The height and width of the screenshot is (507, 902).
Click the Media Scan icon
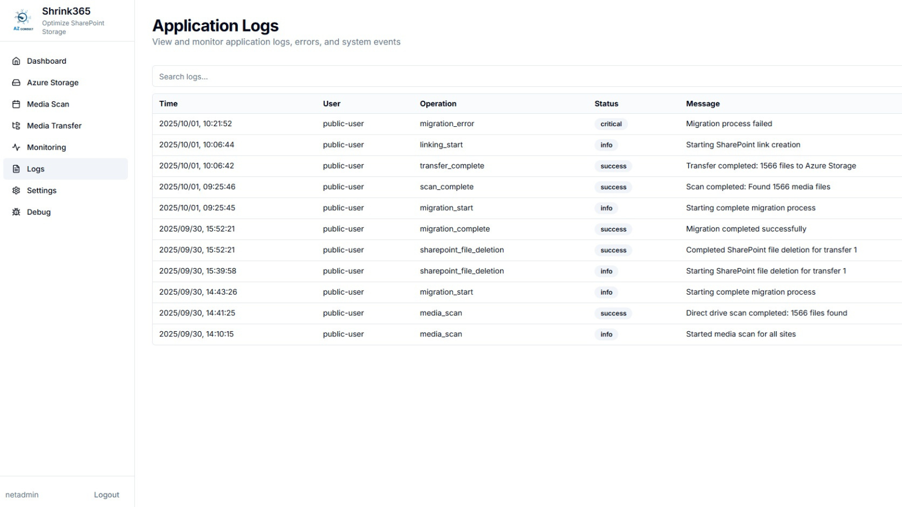16,104
